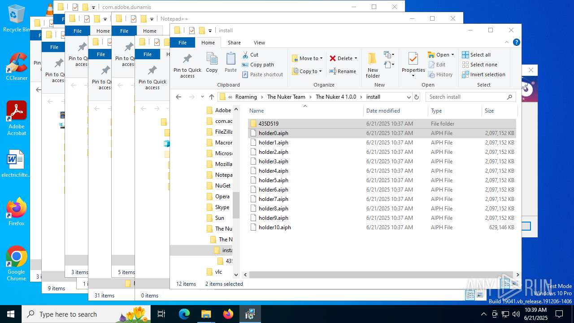Sort by the Name column header
The image size is (574, 323).
(305, 111)
